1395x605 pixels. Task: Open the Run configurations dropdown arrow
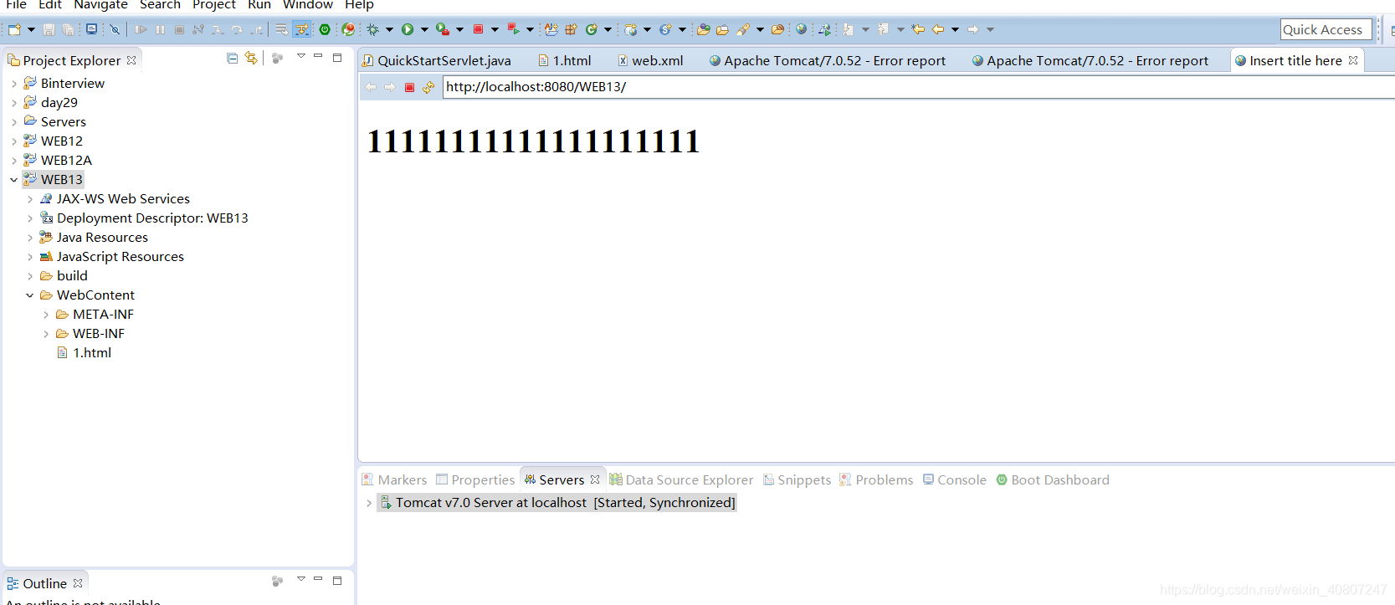click(x=424, y=29)
